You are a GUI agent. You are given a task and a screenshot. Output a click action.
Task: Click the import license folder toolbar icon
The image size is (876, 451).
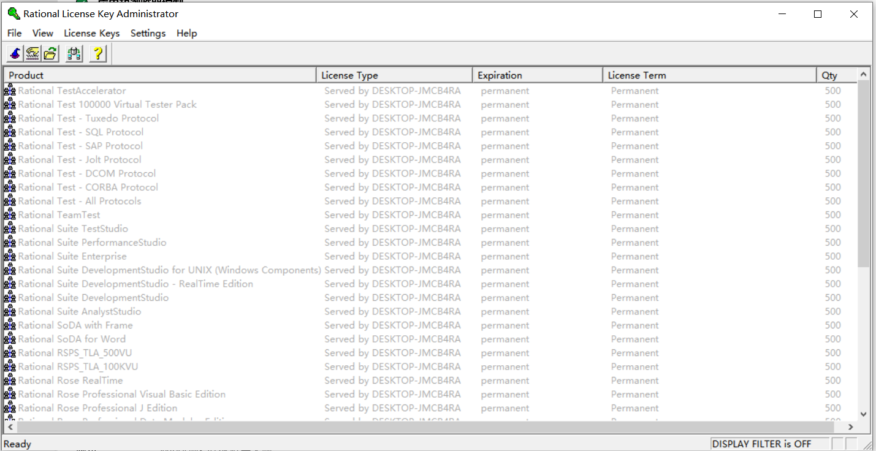[x=50, y=54]
